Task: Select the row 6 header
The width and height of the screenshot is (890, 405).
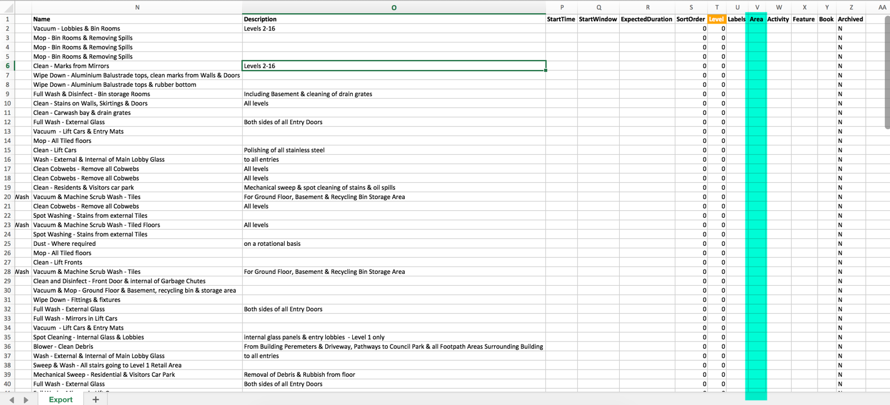Action: point(8,66)
